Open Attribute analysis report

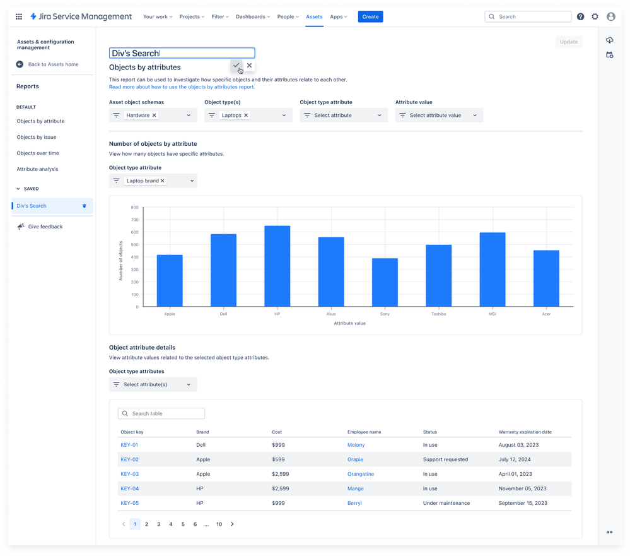37,169
